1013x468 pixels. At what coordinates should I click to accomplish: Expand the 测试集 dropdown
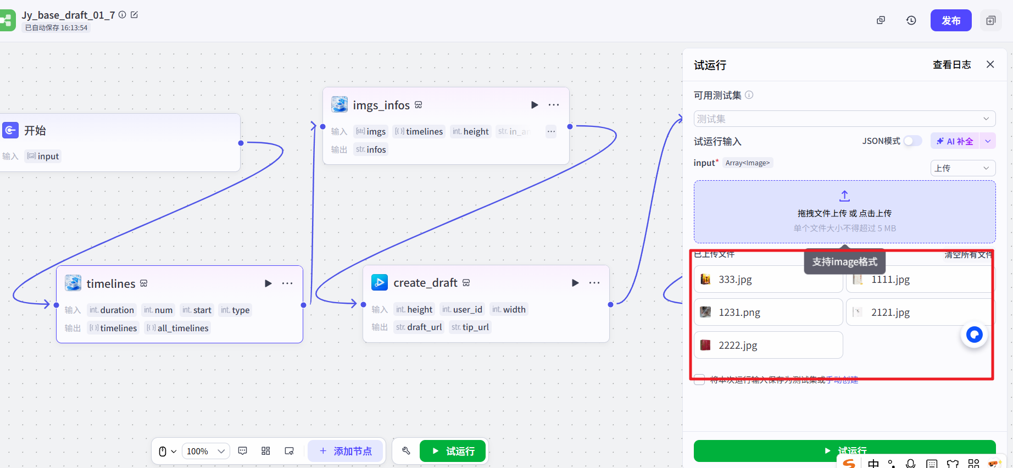[x=844, y=119]
